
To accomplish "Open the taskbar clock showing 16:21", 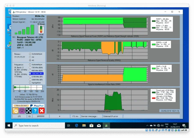I will click(175, 126).
